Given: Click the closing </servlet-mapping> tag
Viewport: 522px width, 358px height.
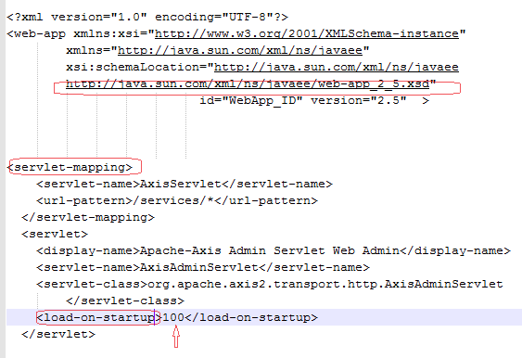Looking at the screenshot, I should [88, 217].
